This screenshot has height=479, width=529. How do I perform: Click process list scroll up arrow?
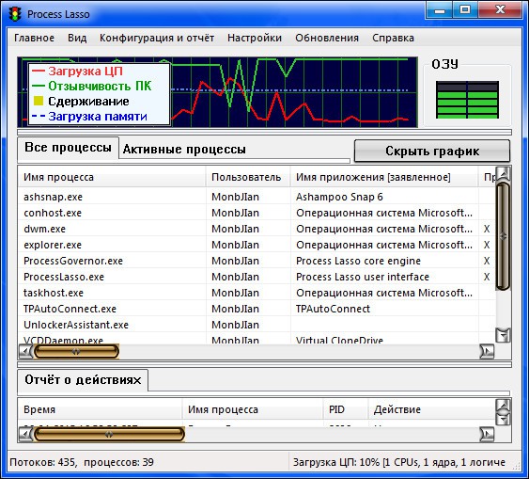coord(503,174)
